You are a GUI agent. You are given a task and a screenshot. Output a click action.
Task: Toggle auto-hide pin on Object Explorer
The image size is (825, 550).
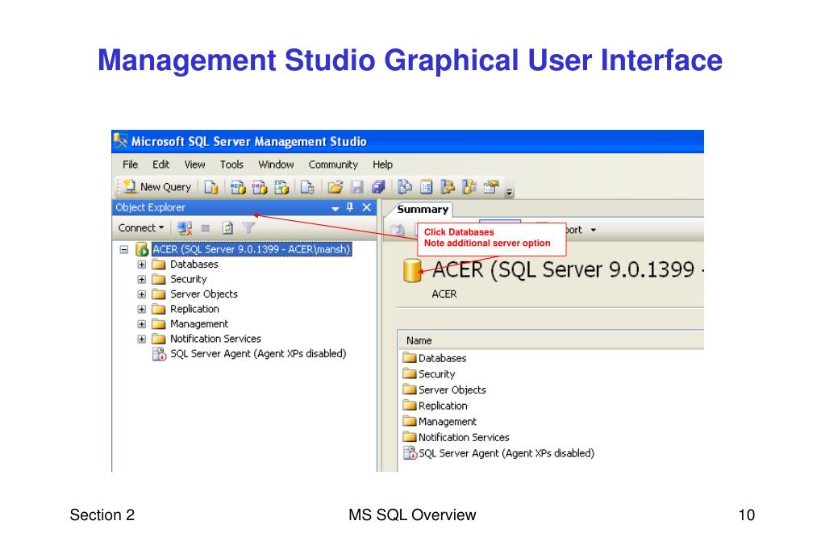(350, 207)
